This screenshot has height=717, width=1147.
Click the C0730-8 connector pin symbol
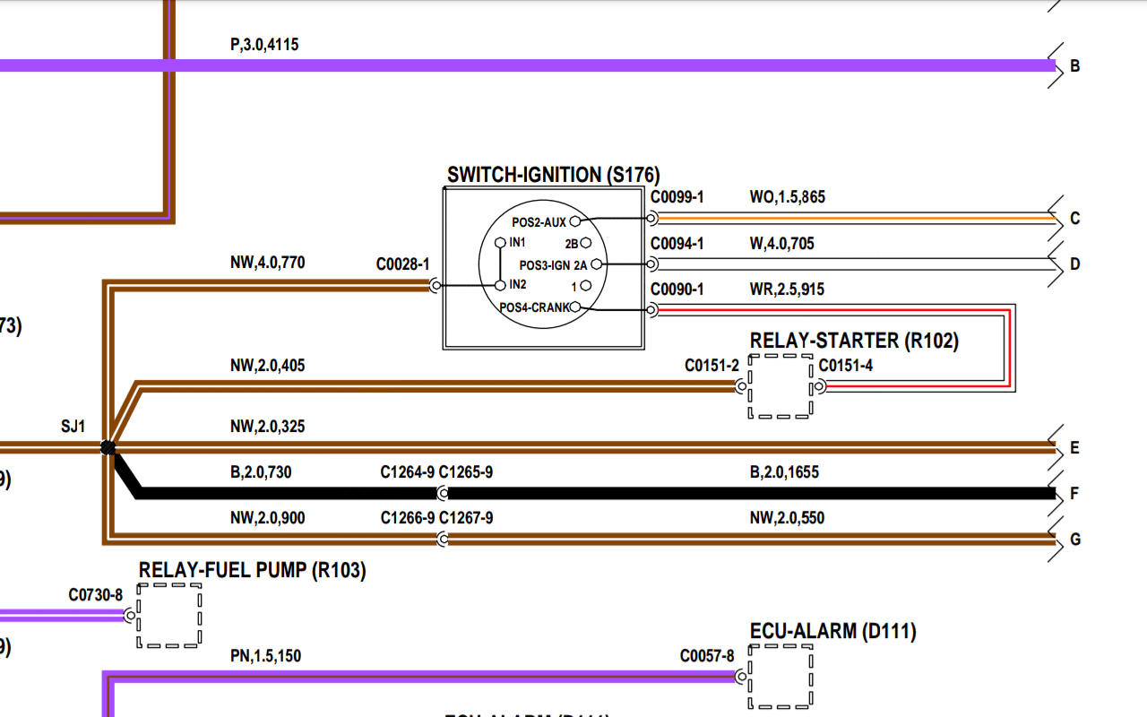[x=130, y=616]
